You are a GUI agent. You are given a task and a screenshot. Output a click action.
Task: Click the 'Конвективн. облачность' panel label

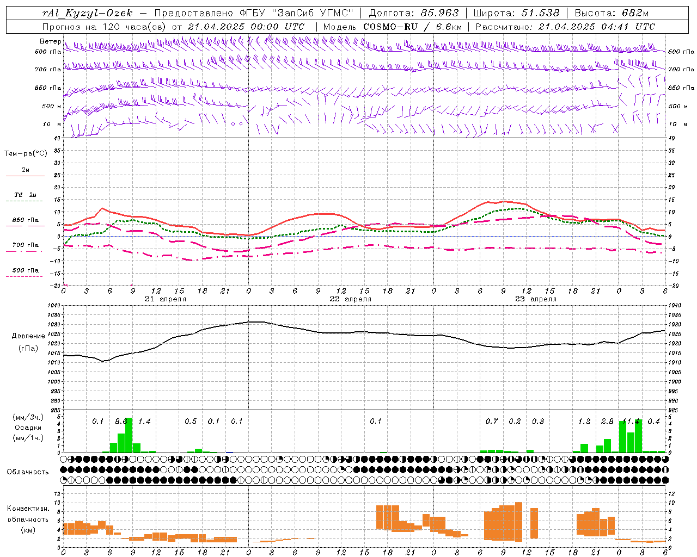[x=28, y=513]
